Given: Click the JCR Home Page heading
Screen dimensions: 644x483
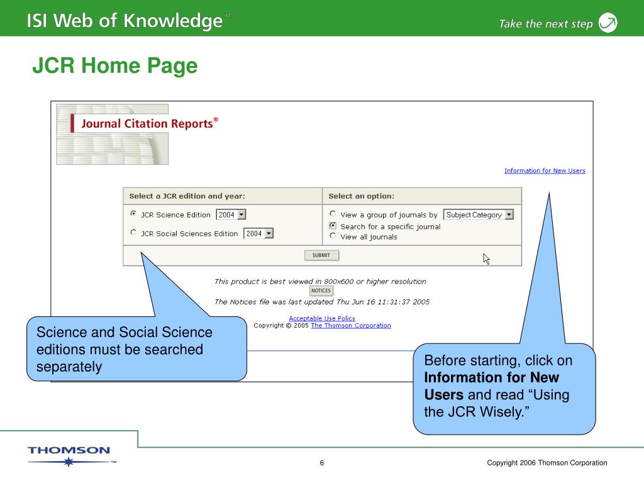Looking at the screenshot, I should tap(115, 65).
